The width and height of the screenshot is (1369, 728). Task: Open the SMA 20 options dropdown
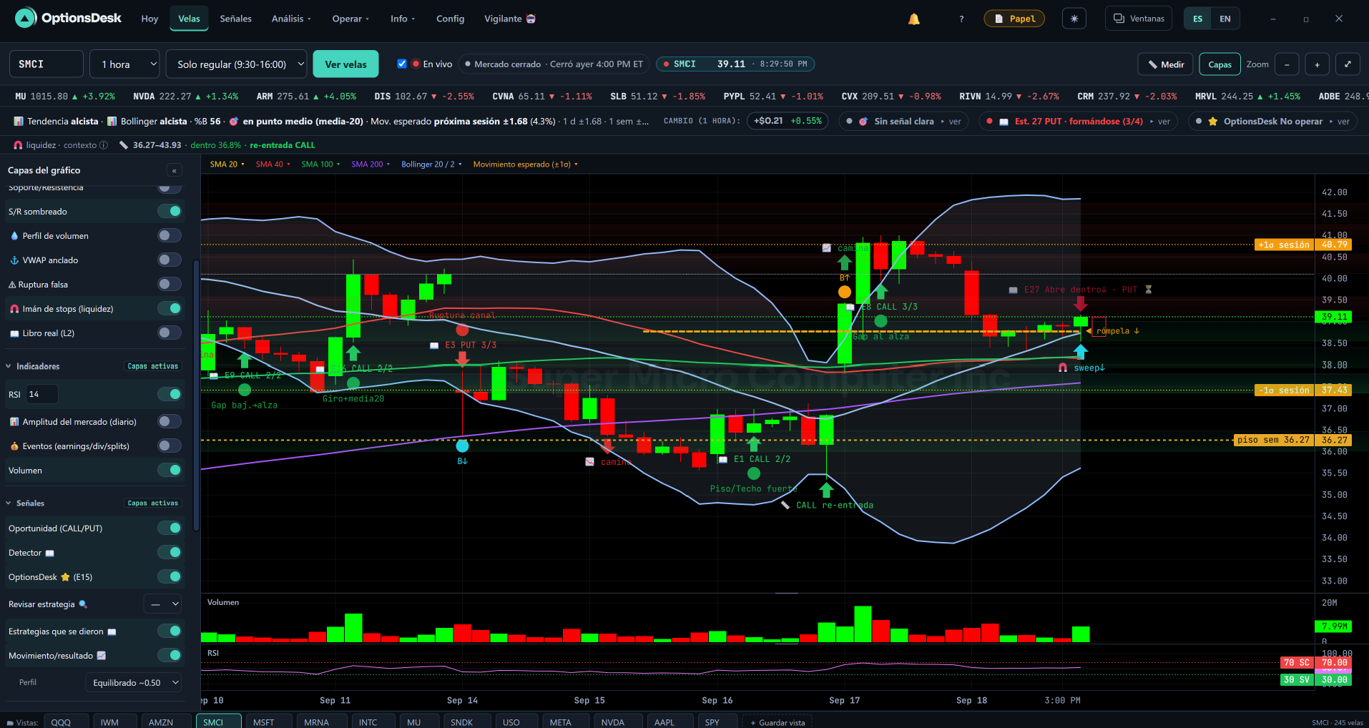tap(227, 164)
